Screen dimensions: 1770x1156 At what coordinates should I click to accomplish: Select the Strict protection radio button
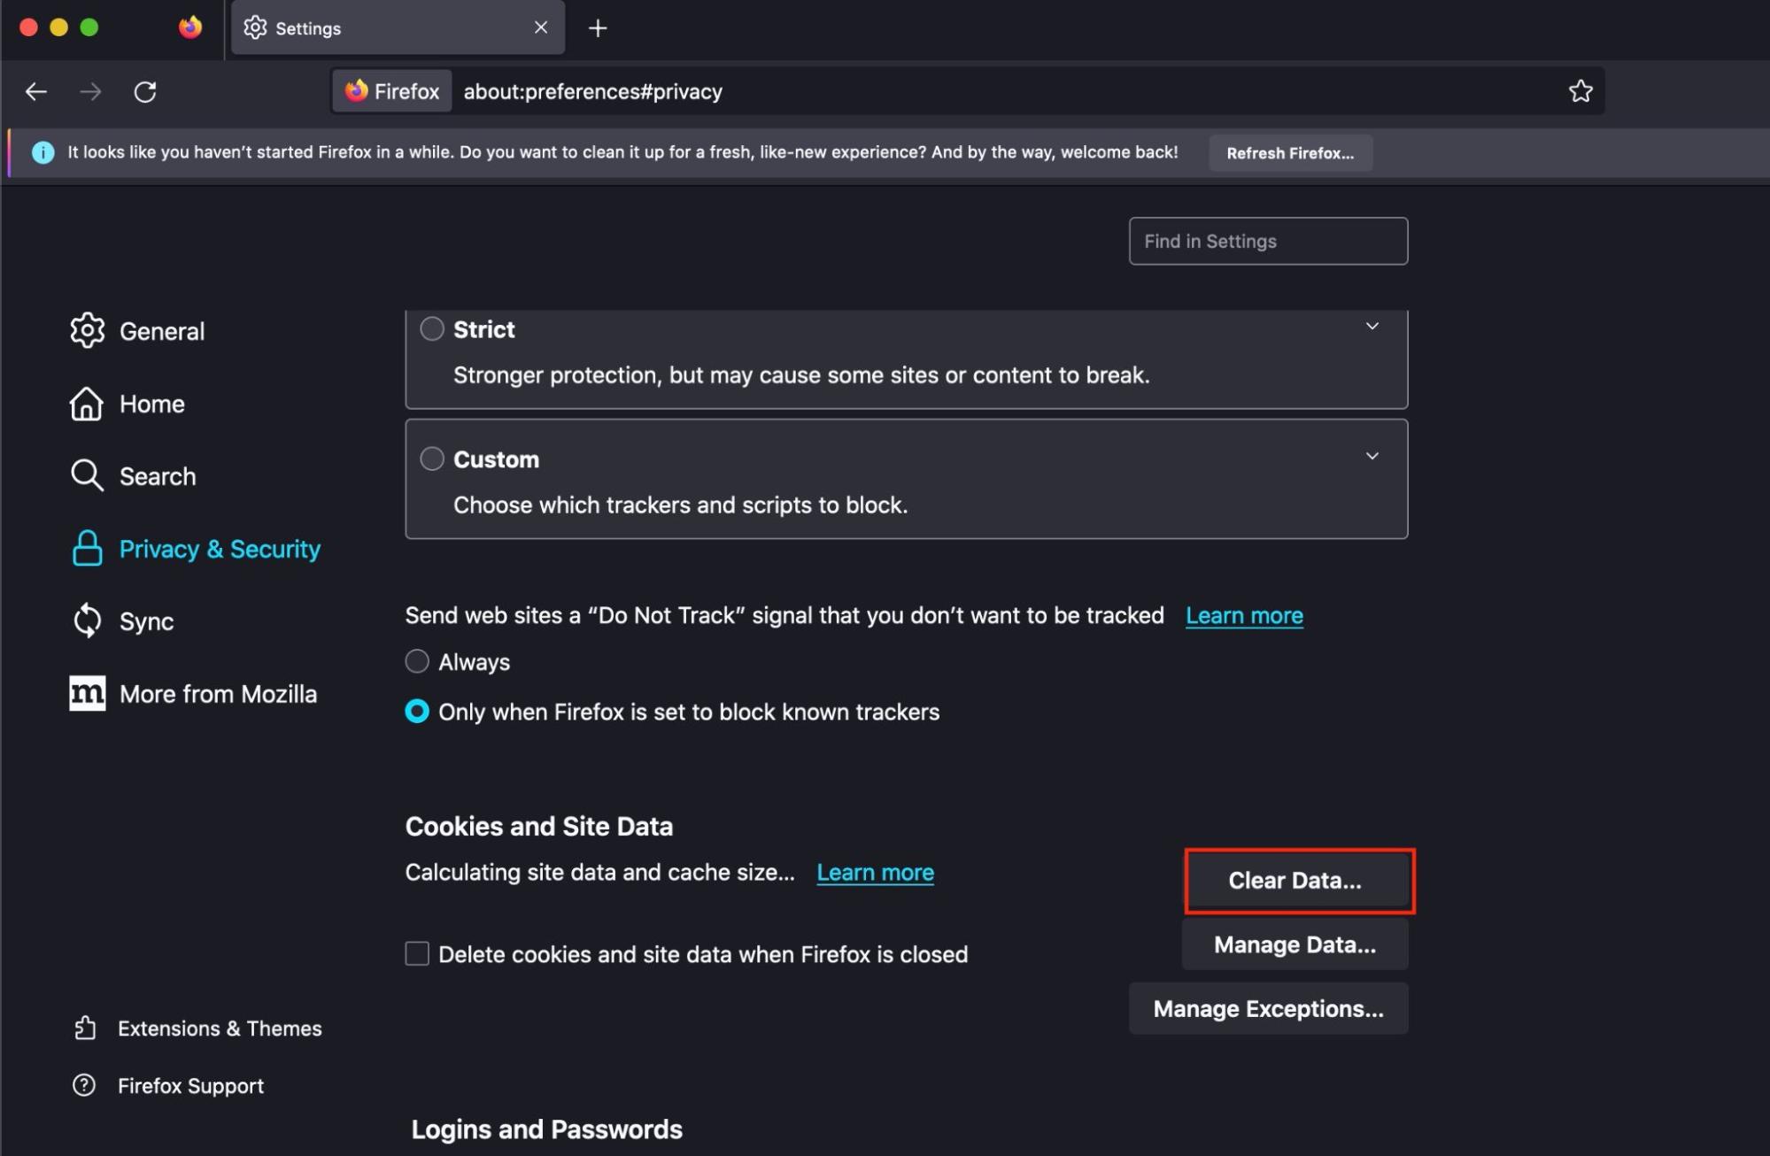[432, 328]
